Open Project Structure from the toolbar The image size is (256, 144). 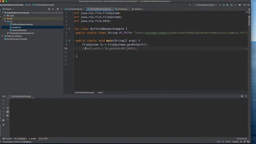(240, 5)
